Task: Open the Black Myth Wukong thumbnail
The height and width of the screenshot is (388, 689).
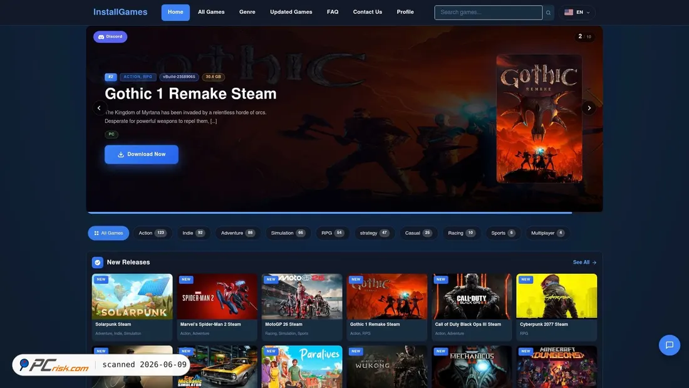Action: pos(386,367)
